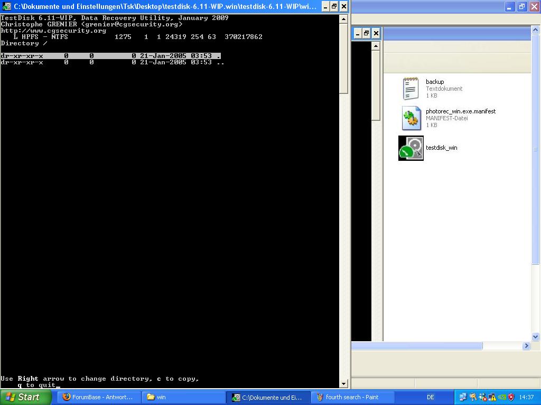Click the console vertical scrollbar thumb
The width and height of the screenshot is (541, 405).
pos(343,59)
